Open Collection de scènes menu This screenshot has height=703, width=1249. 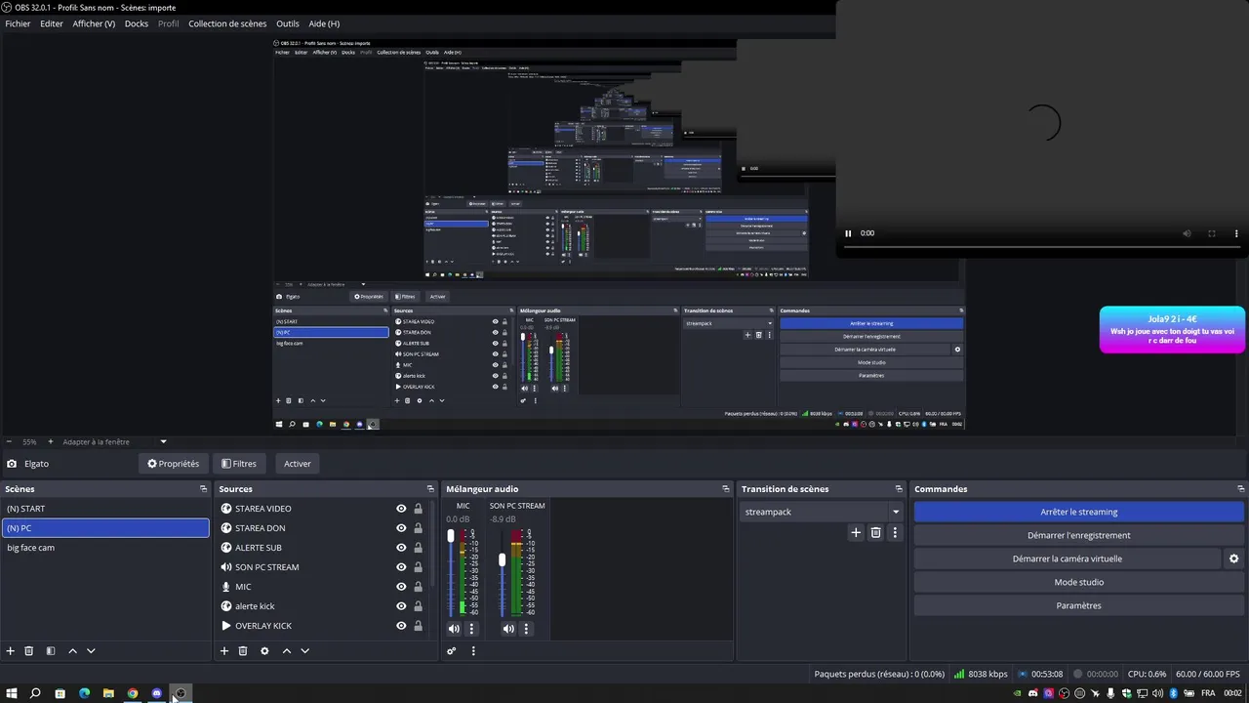(x=227, y=23)
